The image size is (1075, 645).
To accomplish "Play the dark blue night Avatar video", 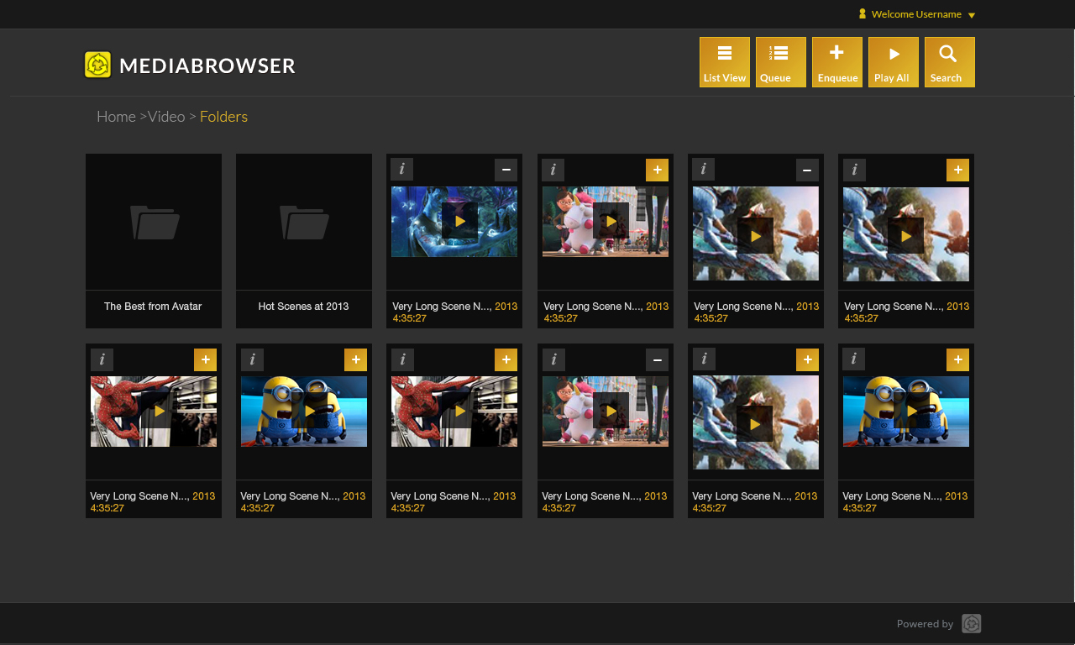I will click(x=459, y=221).
